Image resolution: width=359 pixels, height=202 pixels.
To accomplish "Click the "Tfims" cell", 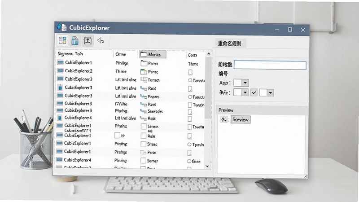I will coord(193,64).
